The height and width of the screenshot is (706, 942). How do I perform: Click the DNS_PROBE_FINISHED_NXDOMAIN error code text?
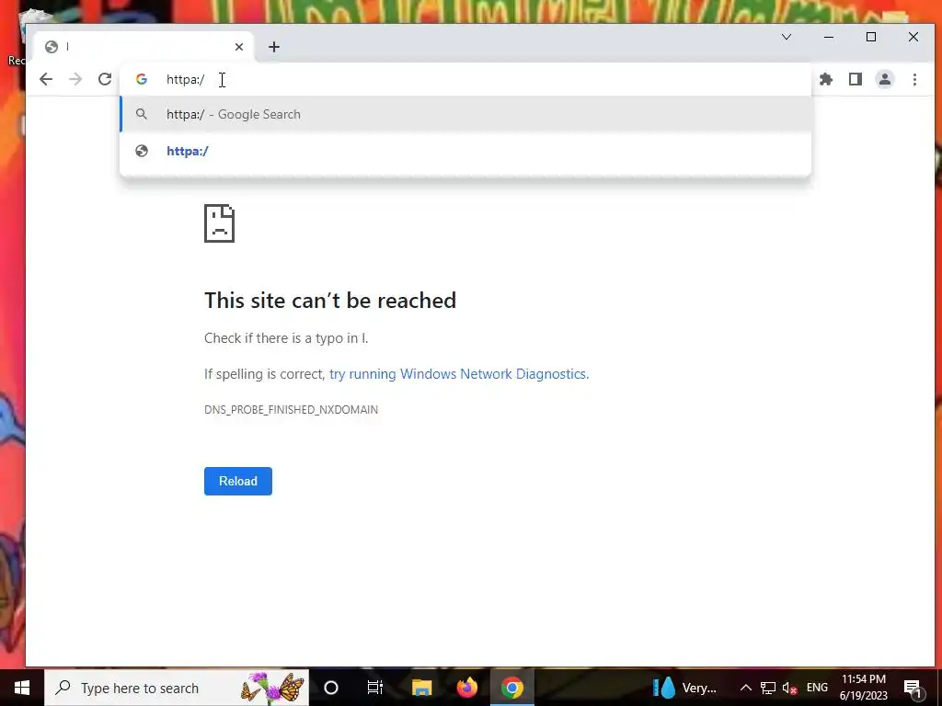click(x=292, y=409)
